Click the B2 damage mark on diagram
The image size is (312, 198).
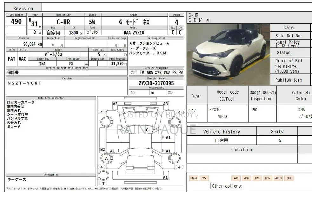103,149
